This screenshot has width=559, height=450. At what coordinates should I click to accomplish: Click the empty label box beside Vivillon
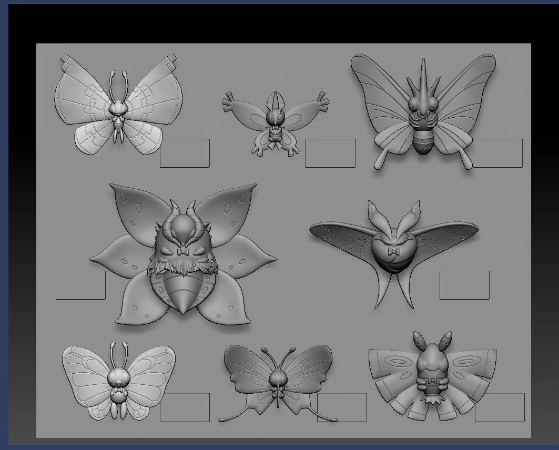185,153
